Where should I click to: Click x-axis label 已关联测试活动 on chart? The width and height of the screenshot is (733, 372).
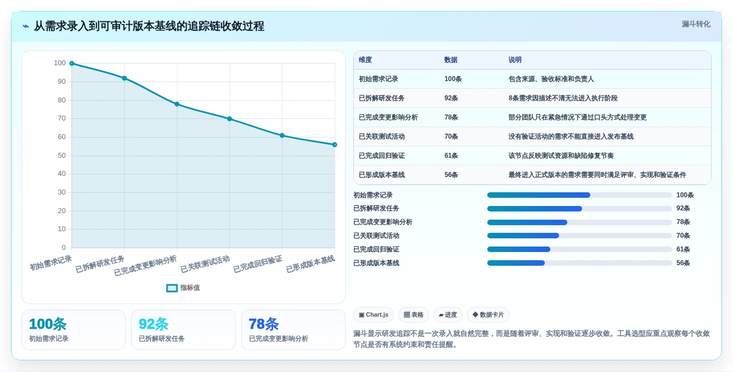205,264
